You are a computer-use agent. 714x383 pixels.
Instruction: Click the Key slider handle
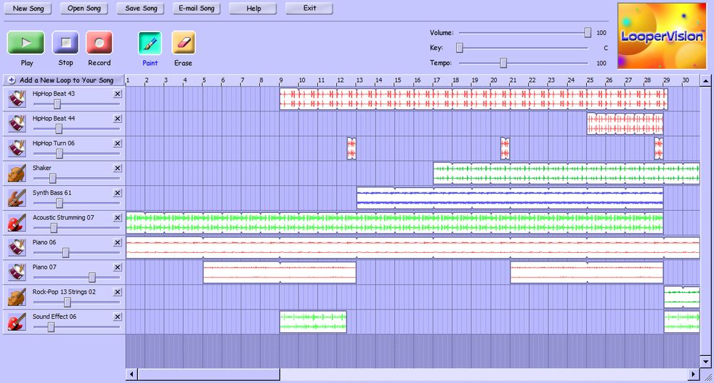click(460, 48)
